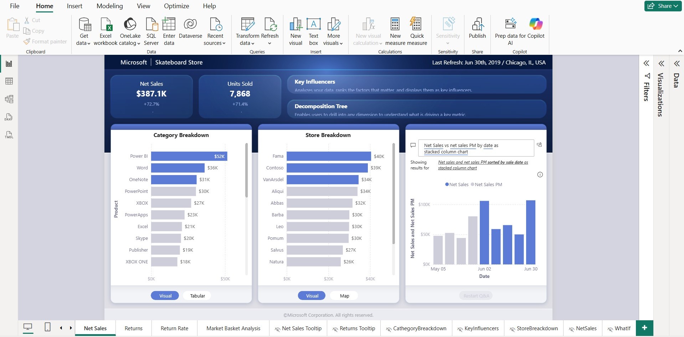Expand the Recent sources dropdown
Viewport: 684px width, 337px height.
point(215,39)
